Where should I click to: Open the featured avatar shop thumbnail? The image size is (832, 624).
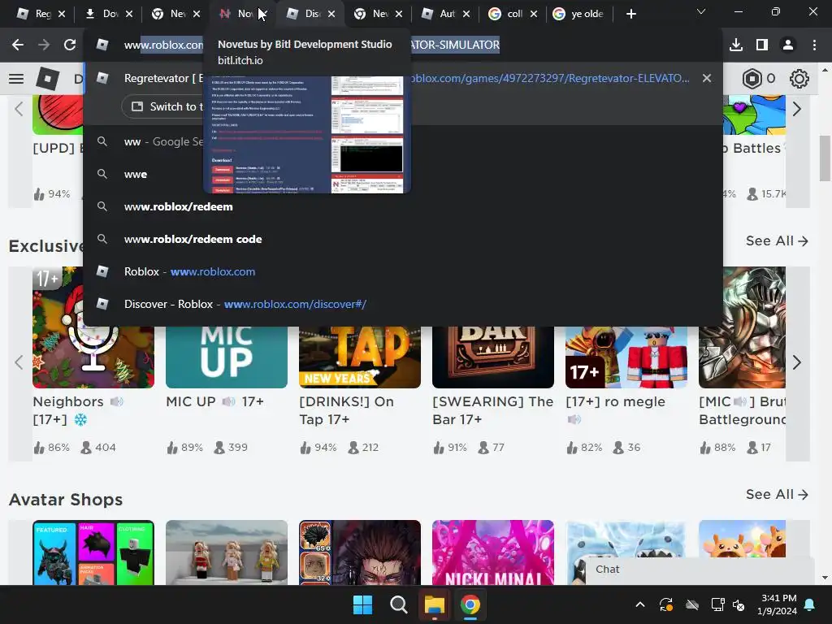coord(93,552)
